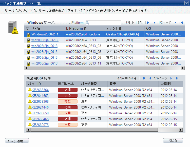Open patch link KB2641653
The width and height of the screenshot is (190, 147).
tap(40, 96)
